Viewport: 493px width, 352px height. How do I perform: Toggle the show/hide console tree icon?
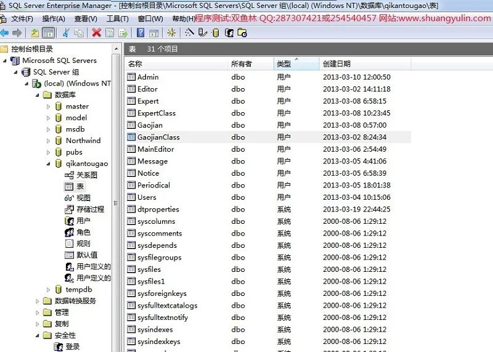coord(48,33)
